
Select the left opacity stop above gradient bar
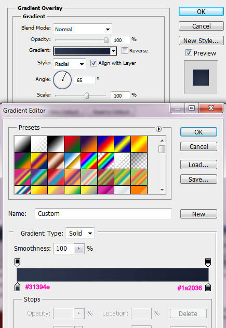click(x=17, y=263)
